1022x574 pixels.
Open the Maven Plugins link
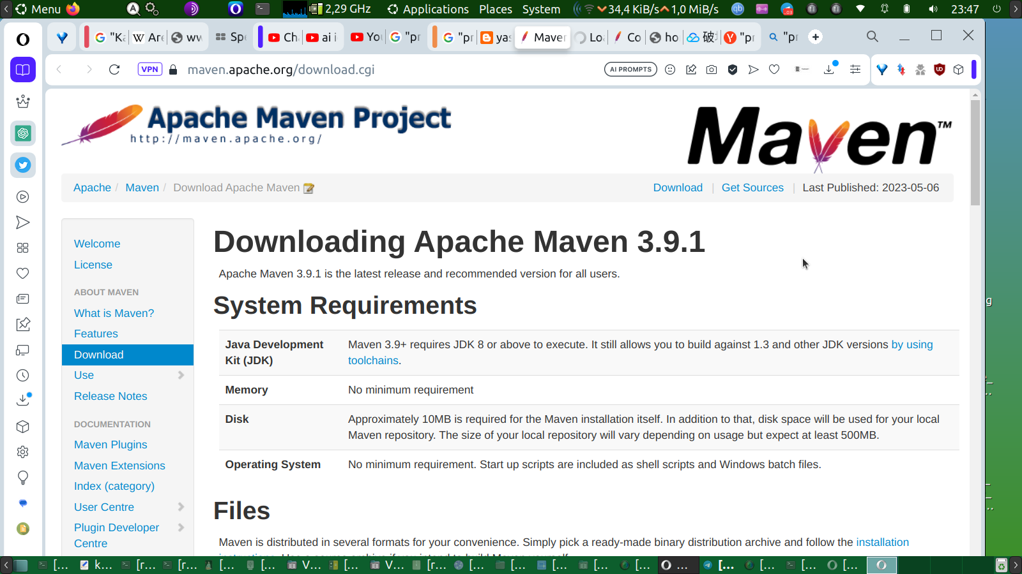click(111, 445)
